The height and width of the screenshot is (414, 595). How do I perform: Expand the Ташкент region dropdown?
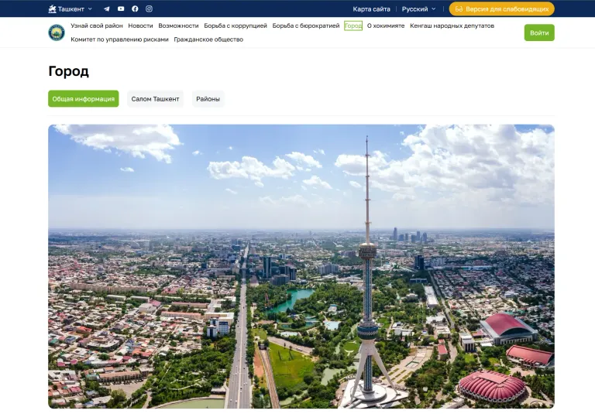(71, 9)
